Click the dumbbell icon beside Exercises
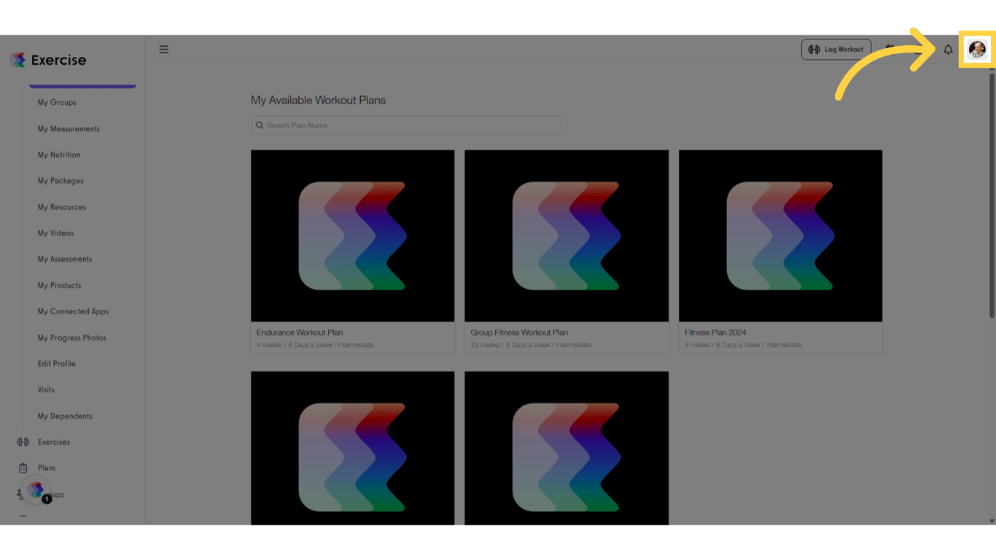996x560 pixels. click(23, 442)
